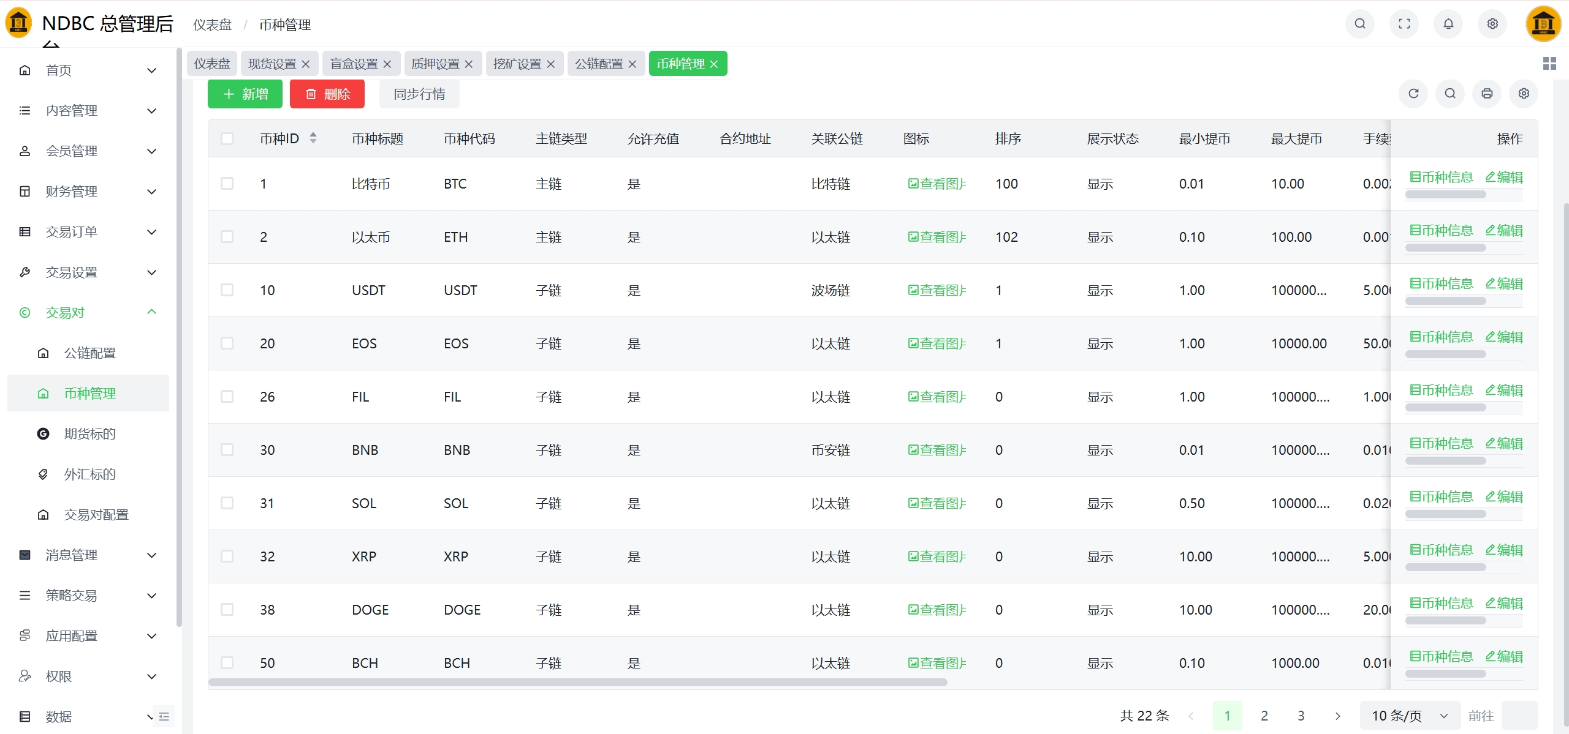
Task: Click the print icon above table
Action: (1487, 94)
